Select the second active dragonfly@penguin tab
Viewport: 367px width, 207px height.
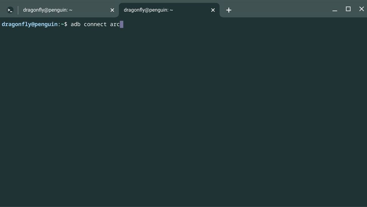[159, 10]
